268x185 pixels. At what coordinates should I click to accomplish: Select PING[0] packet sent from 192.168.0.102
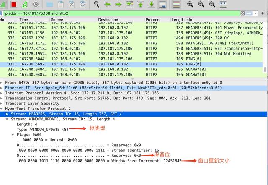131,59
